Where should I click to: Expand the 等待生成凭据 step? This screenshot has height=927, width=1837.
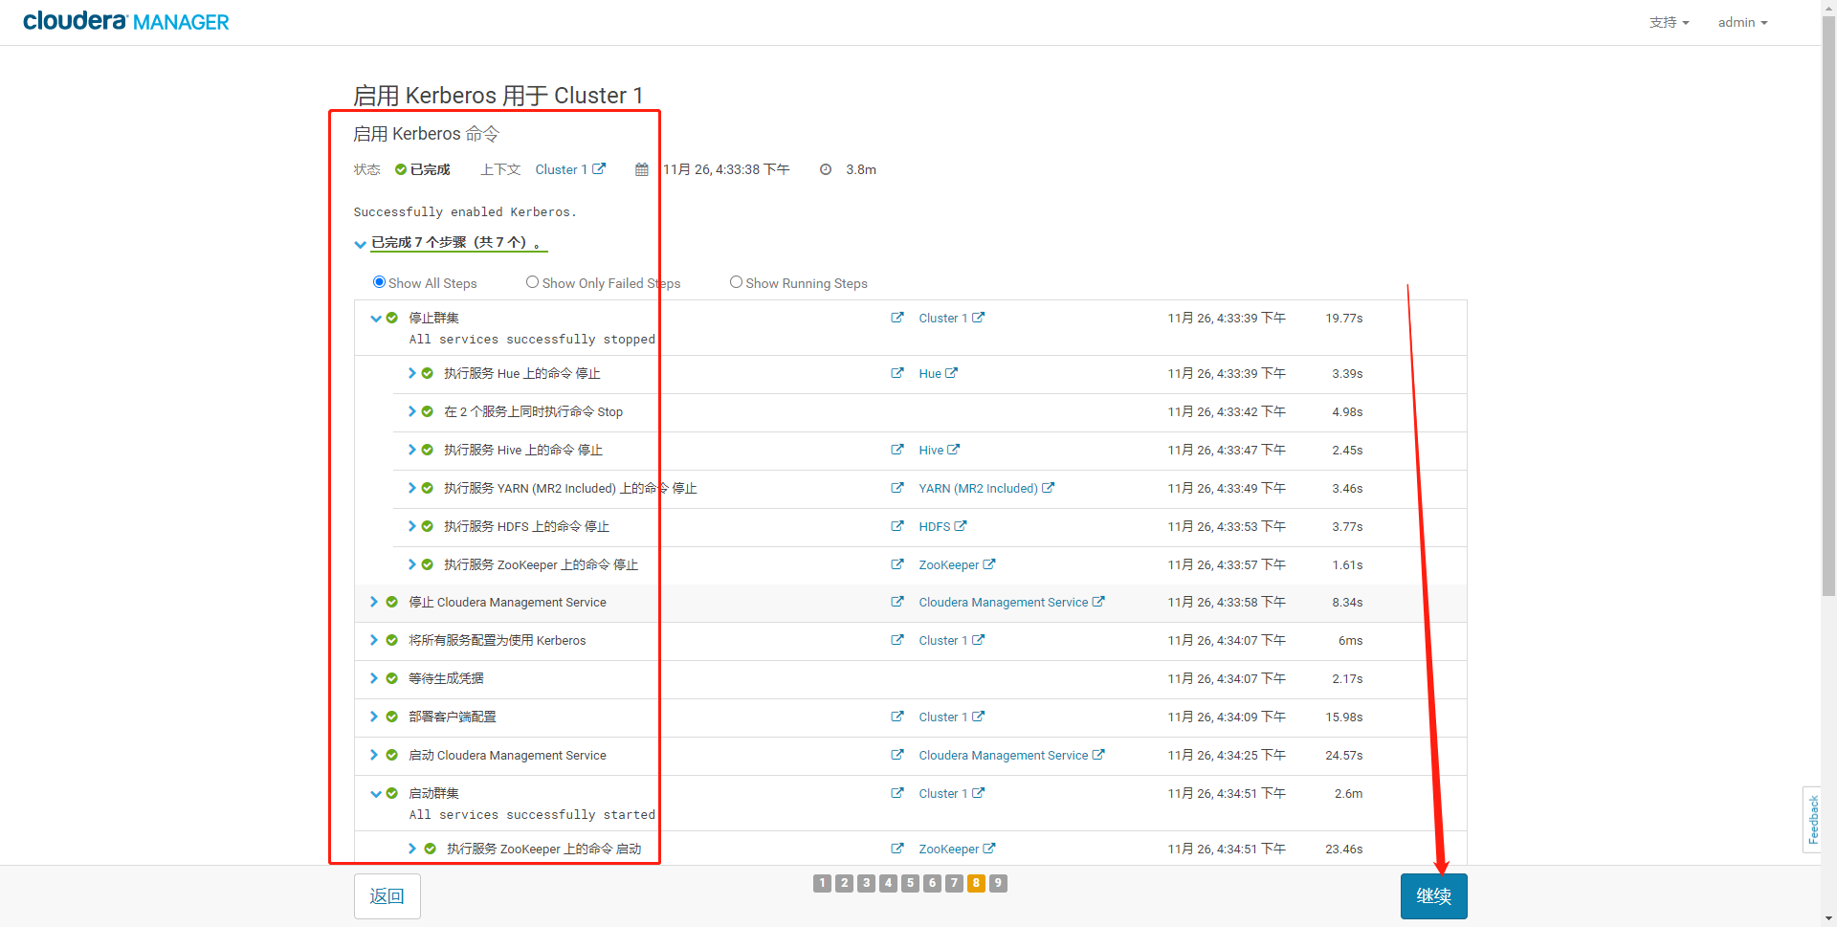tap(374, 678)
